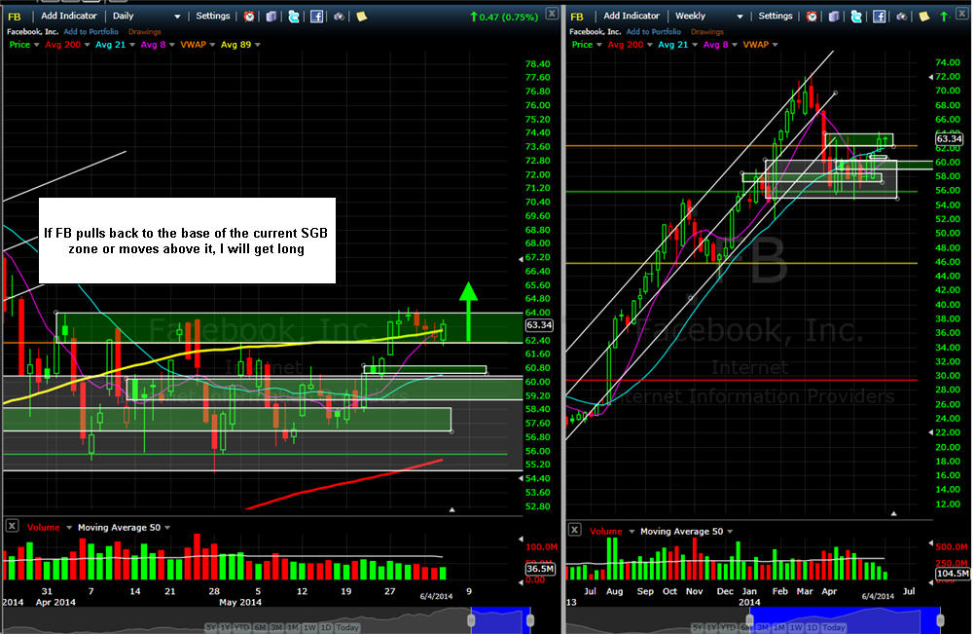Expand VWAP options in Weekly chart
This screenshot has height=634, width=975.
click(776, 45)
